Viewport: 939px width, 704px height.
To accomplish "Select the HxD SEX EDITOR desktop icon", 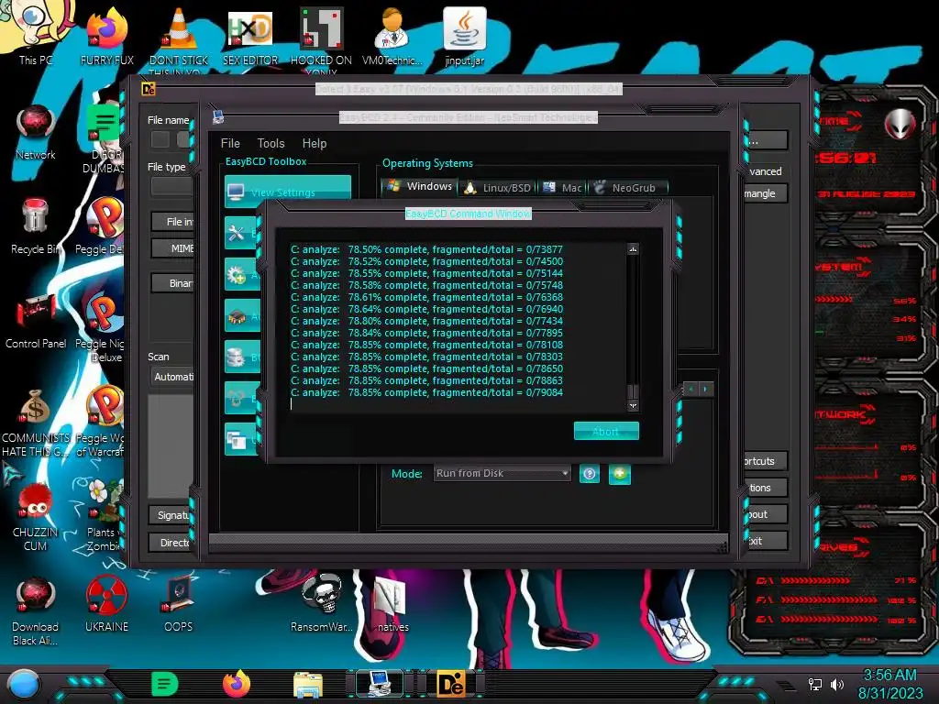I will click(249, 36).
